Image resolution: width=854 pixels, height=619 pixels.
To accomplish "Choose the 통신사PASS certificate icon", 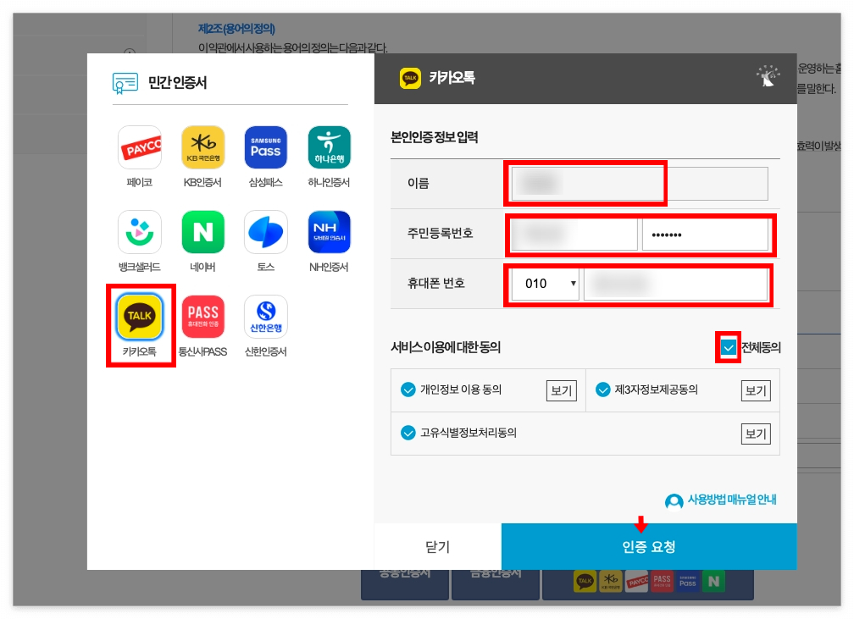I will [202, 317].
